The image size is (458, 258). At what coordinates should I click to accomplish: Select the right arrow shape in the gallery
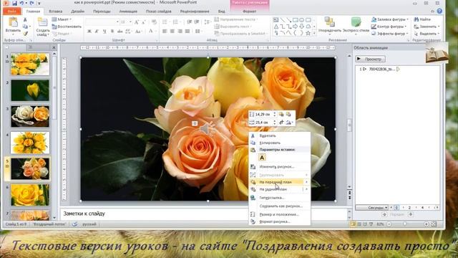pos(296,27)
